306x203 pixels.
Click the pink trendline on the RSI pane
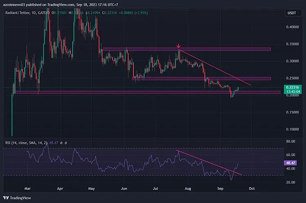click(209, 163)
